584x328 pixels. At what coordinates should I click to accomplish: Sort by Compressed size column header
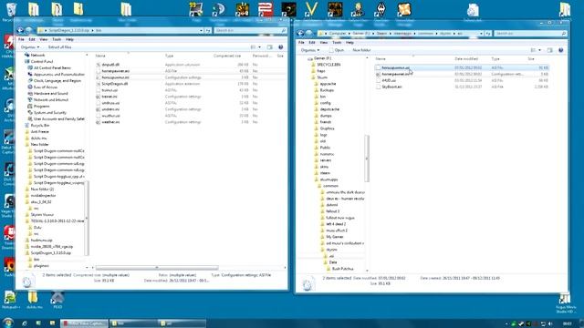227,56
